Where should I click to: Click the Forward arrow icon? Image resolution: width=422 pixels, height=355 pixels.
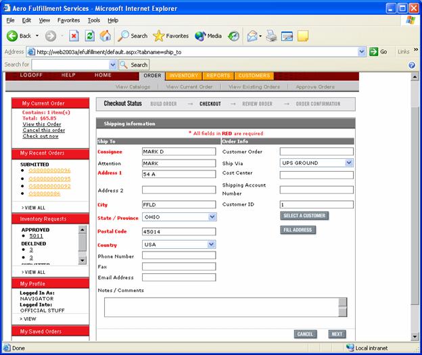tap(50, 36)
